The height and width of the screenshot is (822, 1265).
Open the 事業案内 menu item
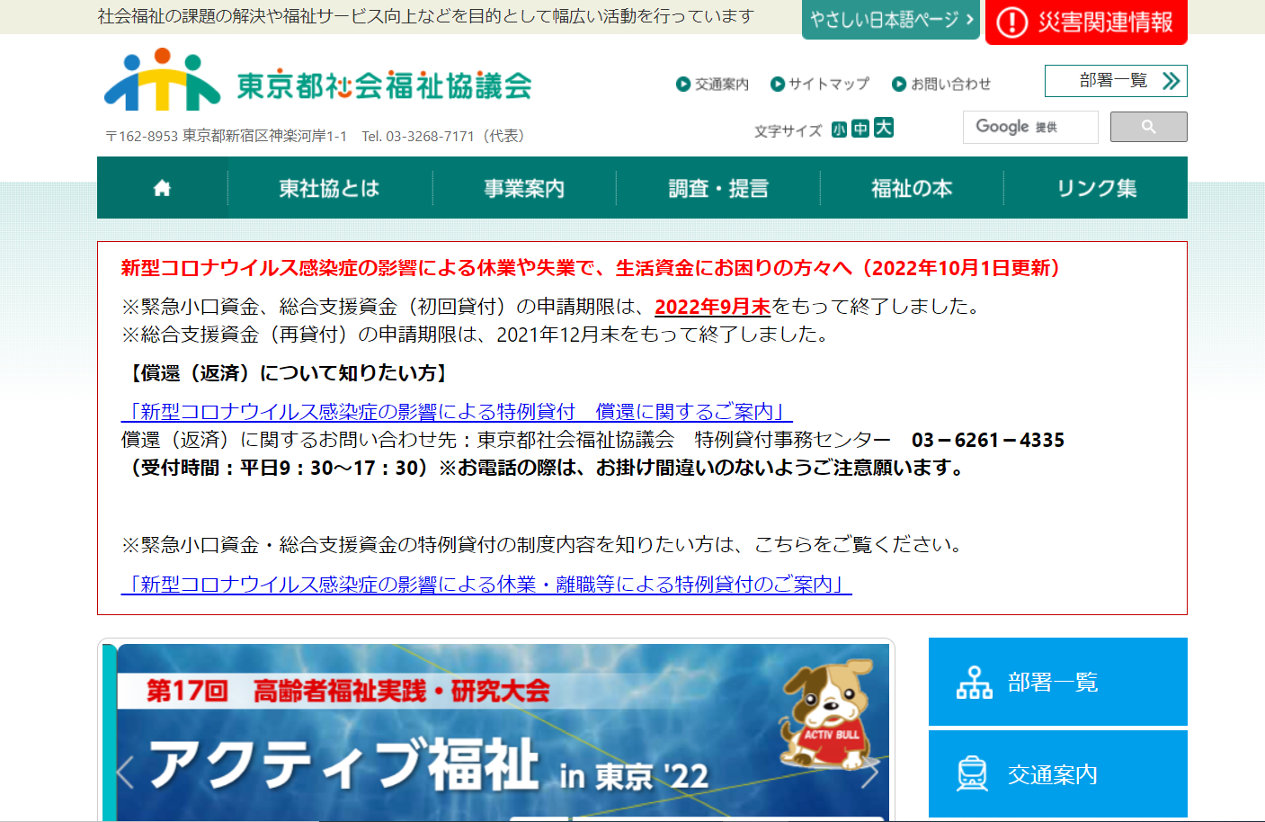pyautogui.click(x=524, y=188)
